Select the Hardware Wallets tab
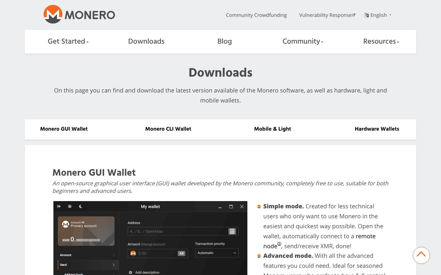Image resolution: width=441 pixels, height=275 pixels. coord(377,129)
